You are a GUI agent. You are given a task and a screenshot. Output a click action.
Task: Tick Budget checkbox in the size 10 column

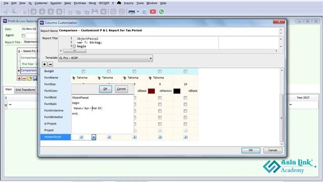click(185, 71)
